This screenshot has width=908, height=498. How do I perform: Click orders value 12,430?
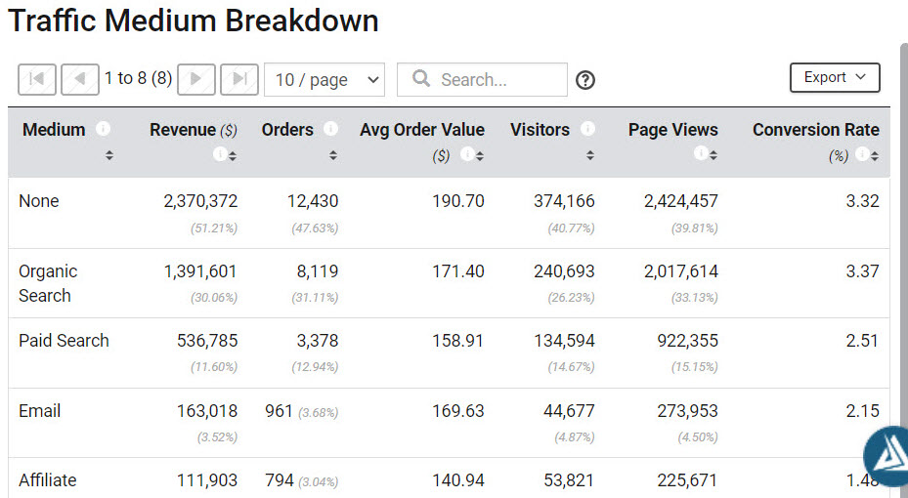[x=313, y=201]
